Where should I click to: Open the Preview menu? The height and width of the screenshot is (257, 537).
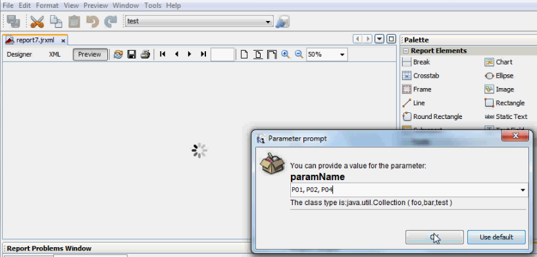[96, 5]
